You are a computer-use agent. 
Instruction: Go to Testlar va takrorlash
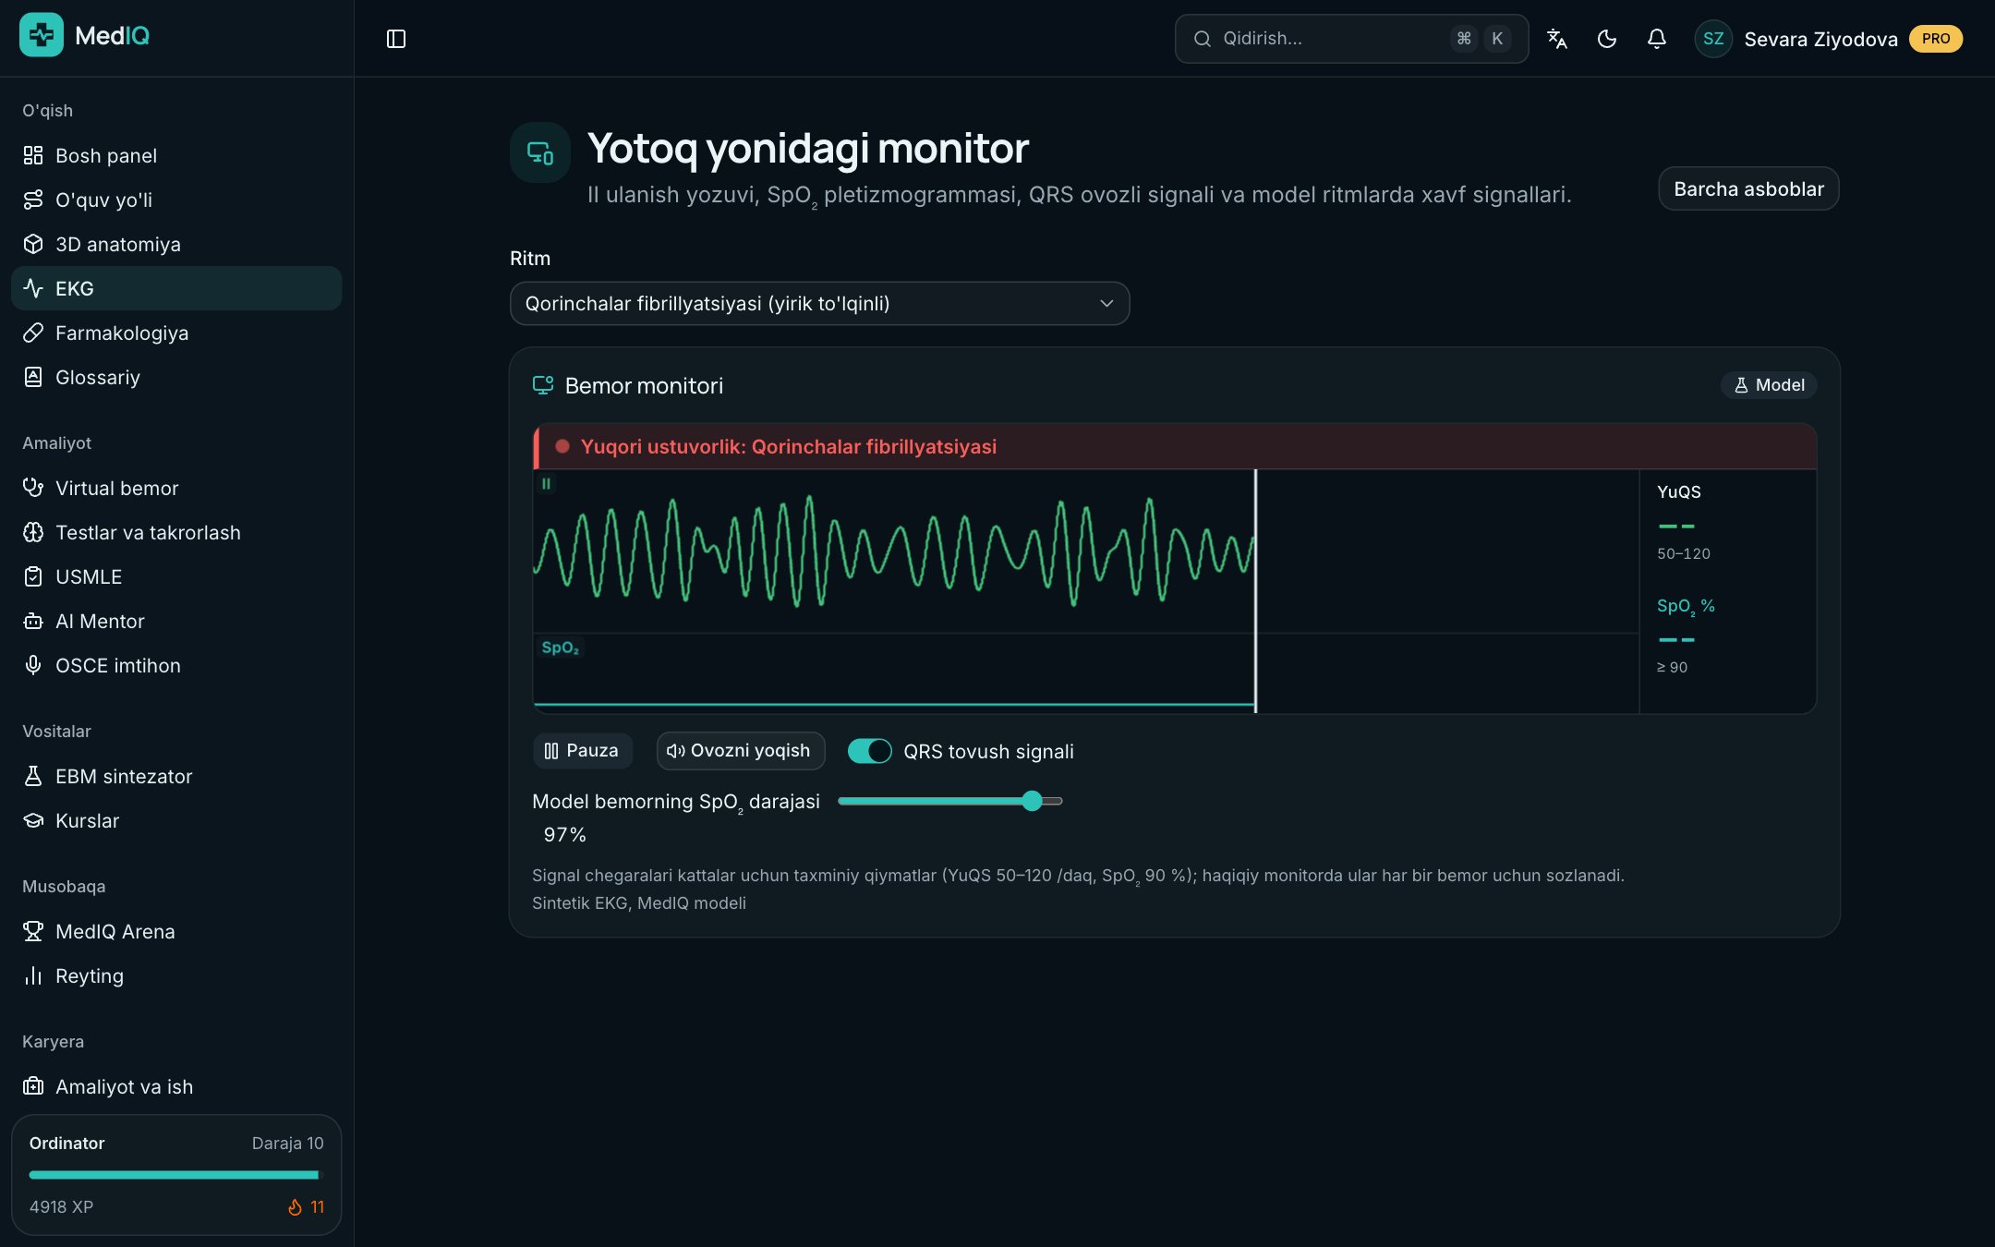tap(176, 532)
